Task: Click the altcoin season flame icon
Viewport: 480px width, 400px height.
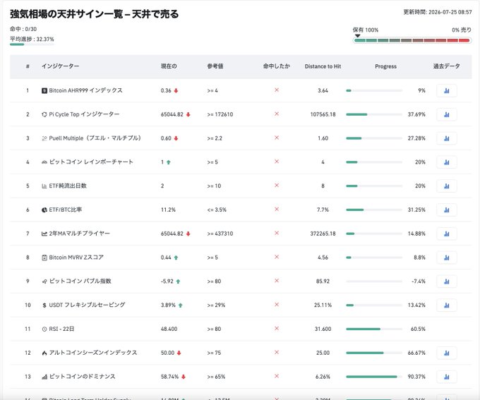Action: [x=44, y=353]
